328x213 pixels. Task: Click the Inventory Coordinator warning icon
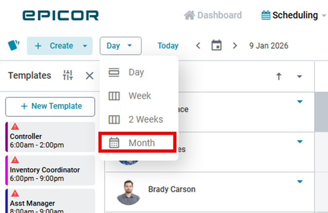click(15, 160)
